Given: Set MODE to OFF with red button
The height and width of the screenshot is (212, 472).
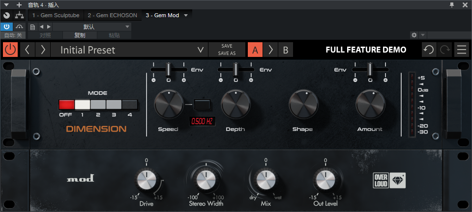Looking at the screenshot, I should [x=66, y=105].
